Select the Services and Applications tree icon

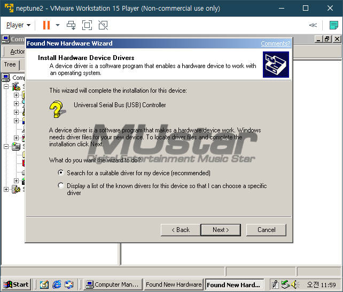coord(16,189)
